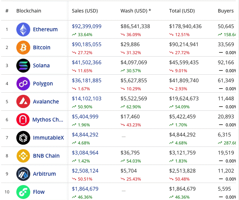Click Polygon sales value $36,181,885
Screen dimensions: 239x200
point(86,81)
